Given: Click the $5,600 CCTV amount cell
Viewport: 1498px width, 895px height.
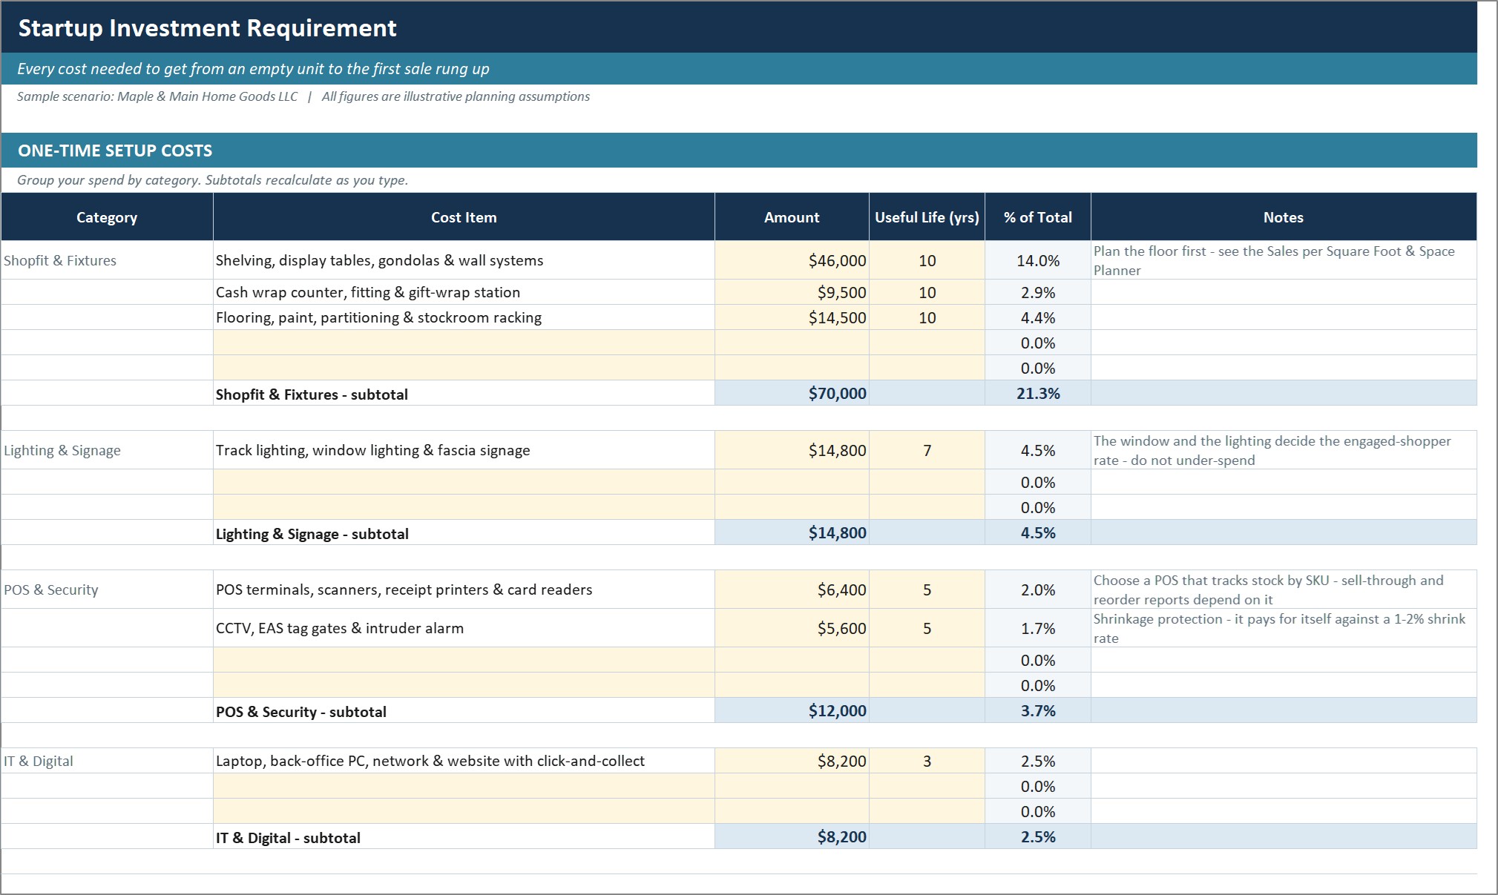Looking at the screenshot, I should coord(792,628).
